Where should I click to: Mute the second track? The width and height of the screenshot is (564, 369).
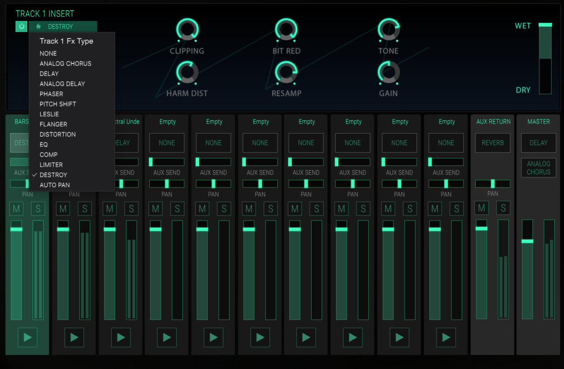tap(63, 209)
